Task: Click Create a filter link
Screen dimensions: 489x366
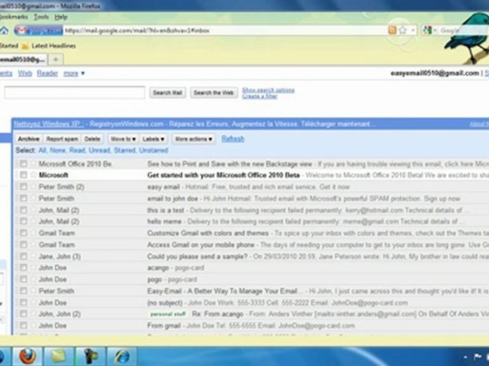Action: click(259, 96)
